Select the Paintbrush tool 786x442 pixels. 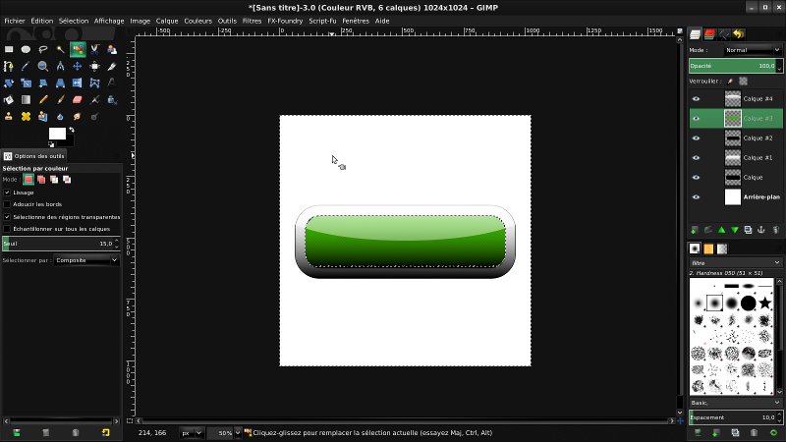point(60,100)
